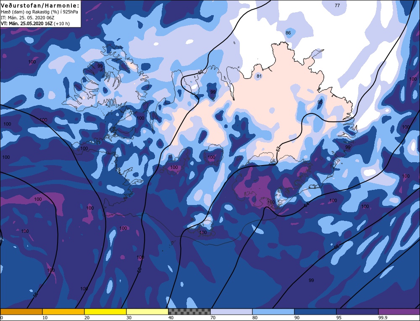Click the light blue 80–90 legend swatch
This screenshot has height=321, width=420.
(x=273, y=311)
